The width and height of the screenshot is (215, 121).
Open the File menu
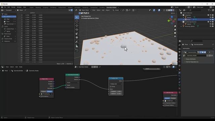tap(5, 7)
